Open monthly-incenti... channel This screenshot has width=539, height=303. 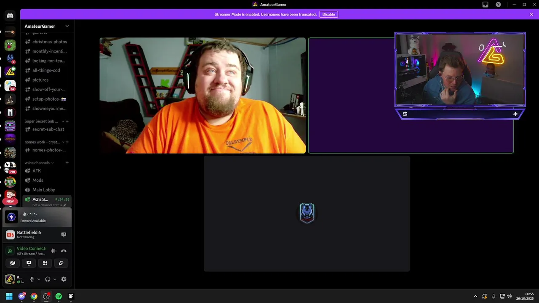tap(47, 51)
